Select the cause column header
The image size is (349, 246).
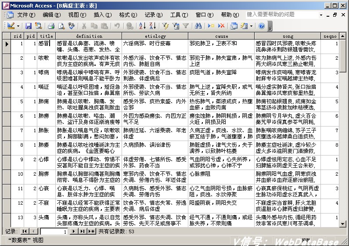tap(221, 36)
